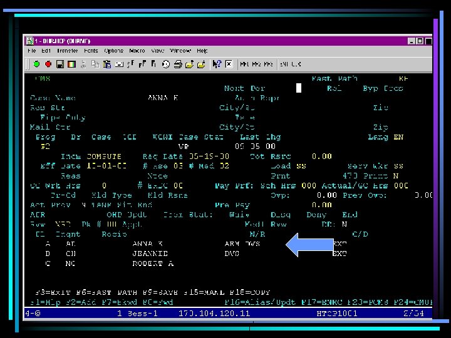Click the Next Pgm input cursor field

[x=299, y=88]
